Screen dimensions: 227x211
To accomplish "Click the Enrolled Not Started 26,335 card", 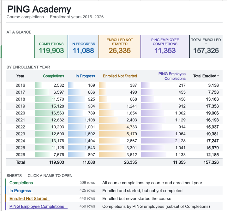I will [120, 46].
